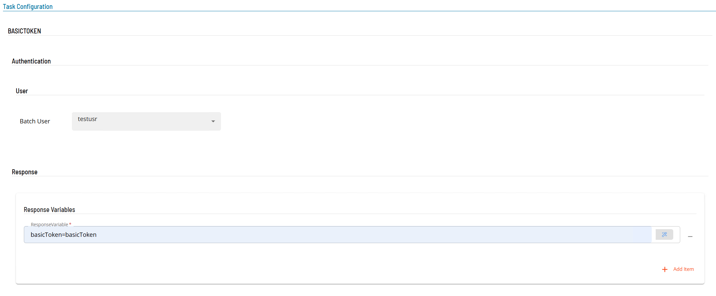This screenshot has height=296, width=716.
Task: Select the BASICTOKEN section title
Action: tap(25, 31)
